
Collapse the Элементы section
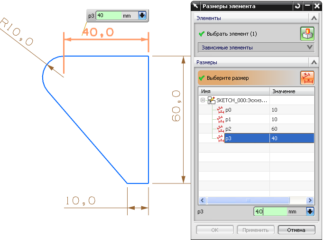[314, 18]
